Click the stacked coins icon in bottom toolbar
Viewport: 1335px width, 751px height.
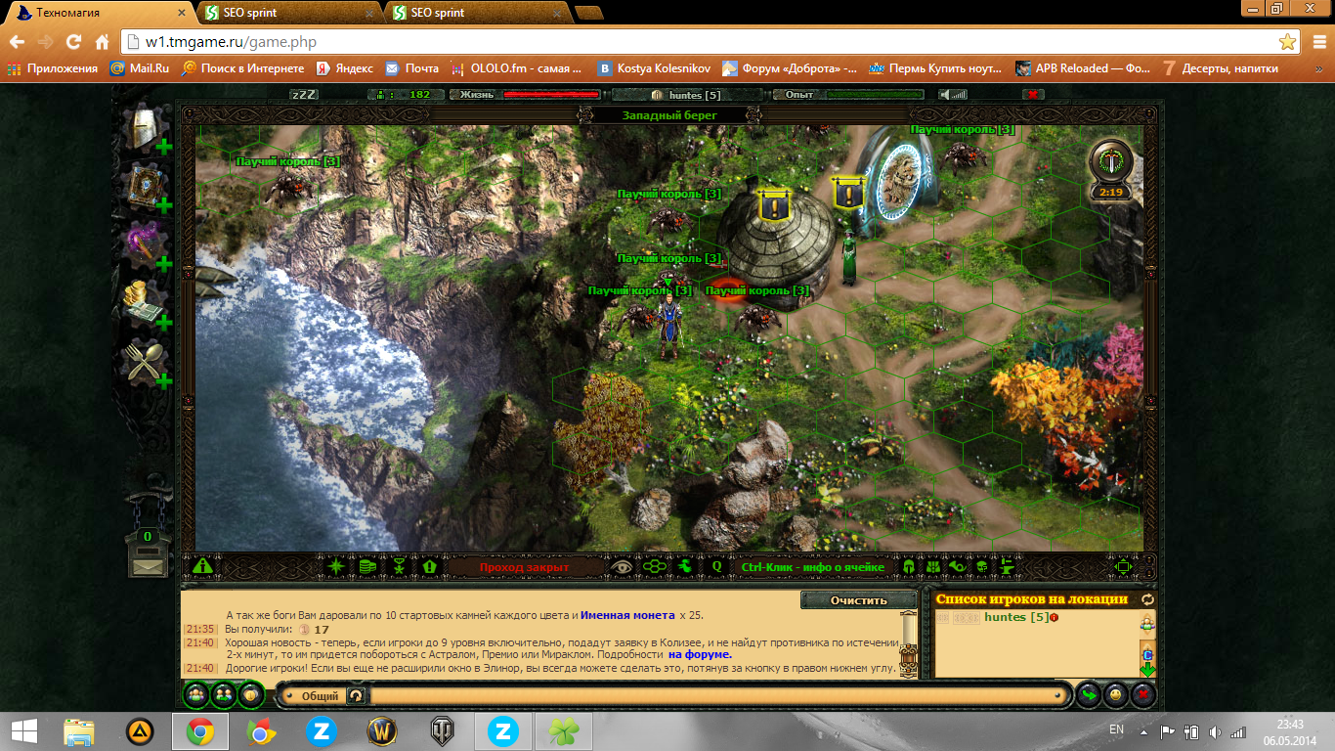[367, 566]
